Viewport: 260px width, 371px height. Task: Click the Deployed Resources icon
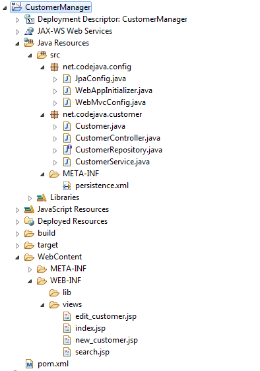point(29,221)
